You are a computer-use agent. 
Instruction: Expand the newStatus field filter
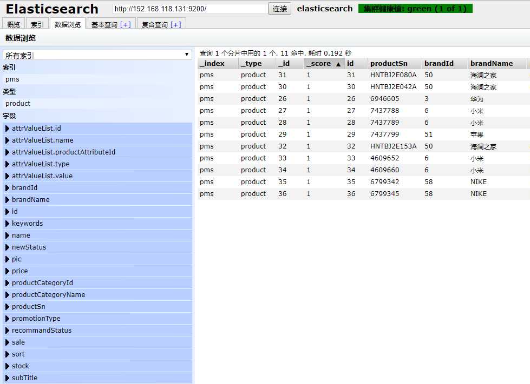(x=97, y=247)
